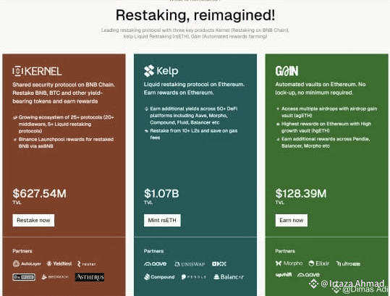Click the Balancer partner logo
Viewport: 390px width, 296px height.
pos(229,277)
